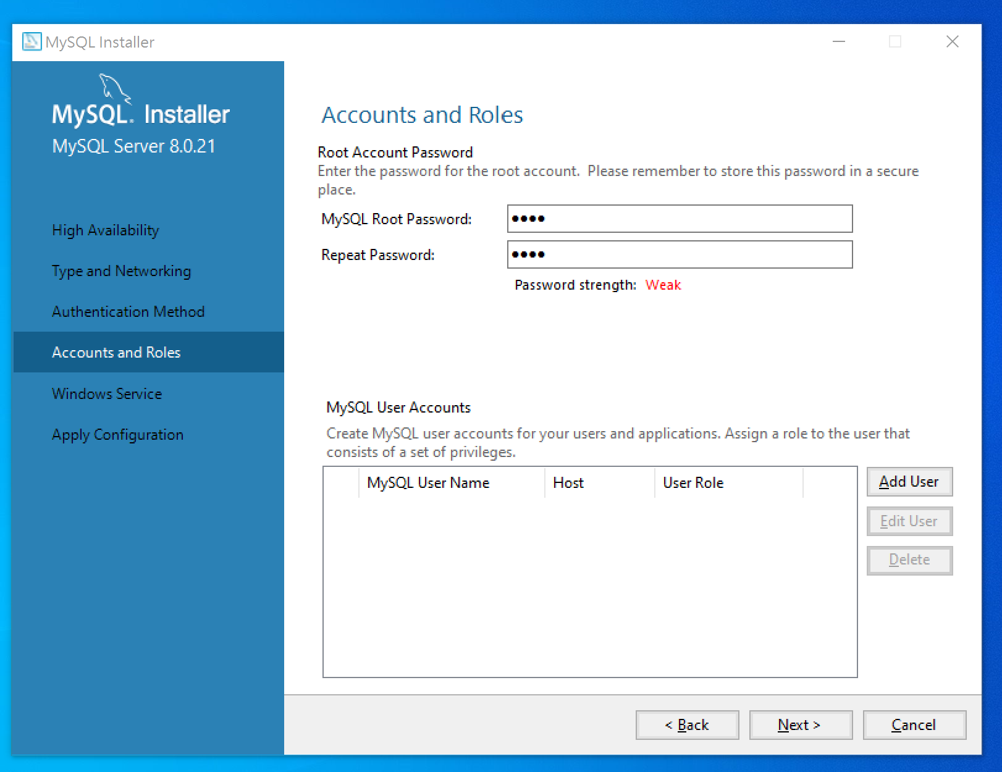The width and height of the screenshot is (1002, 772).
Task: Select Authentication Method step
Action: 128,312
